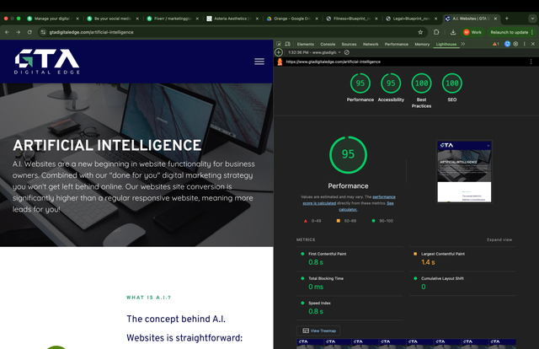Click the GTA Digital Edge logo

(46, 61)
